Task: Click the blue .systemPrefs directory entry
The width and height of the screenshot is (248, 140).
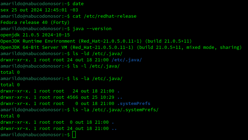Action: (x=134, y=104)
